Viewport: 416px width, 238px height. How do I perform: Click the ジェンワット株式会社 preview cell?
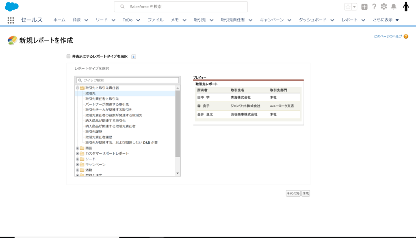pyautogui.click(x=245, y=106)
